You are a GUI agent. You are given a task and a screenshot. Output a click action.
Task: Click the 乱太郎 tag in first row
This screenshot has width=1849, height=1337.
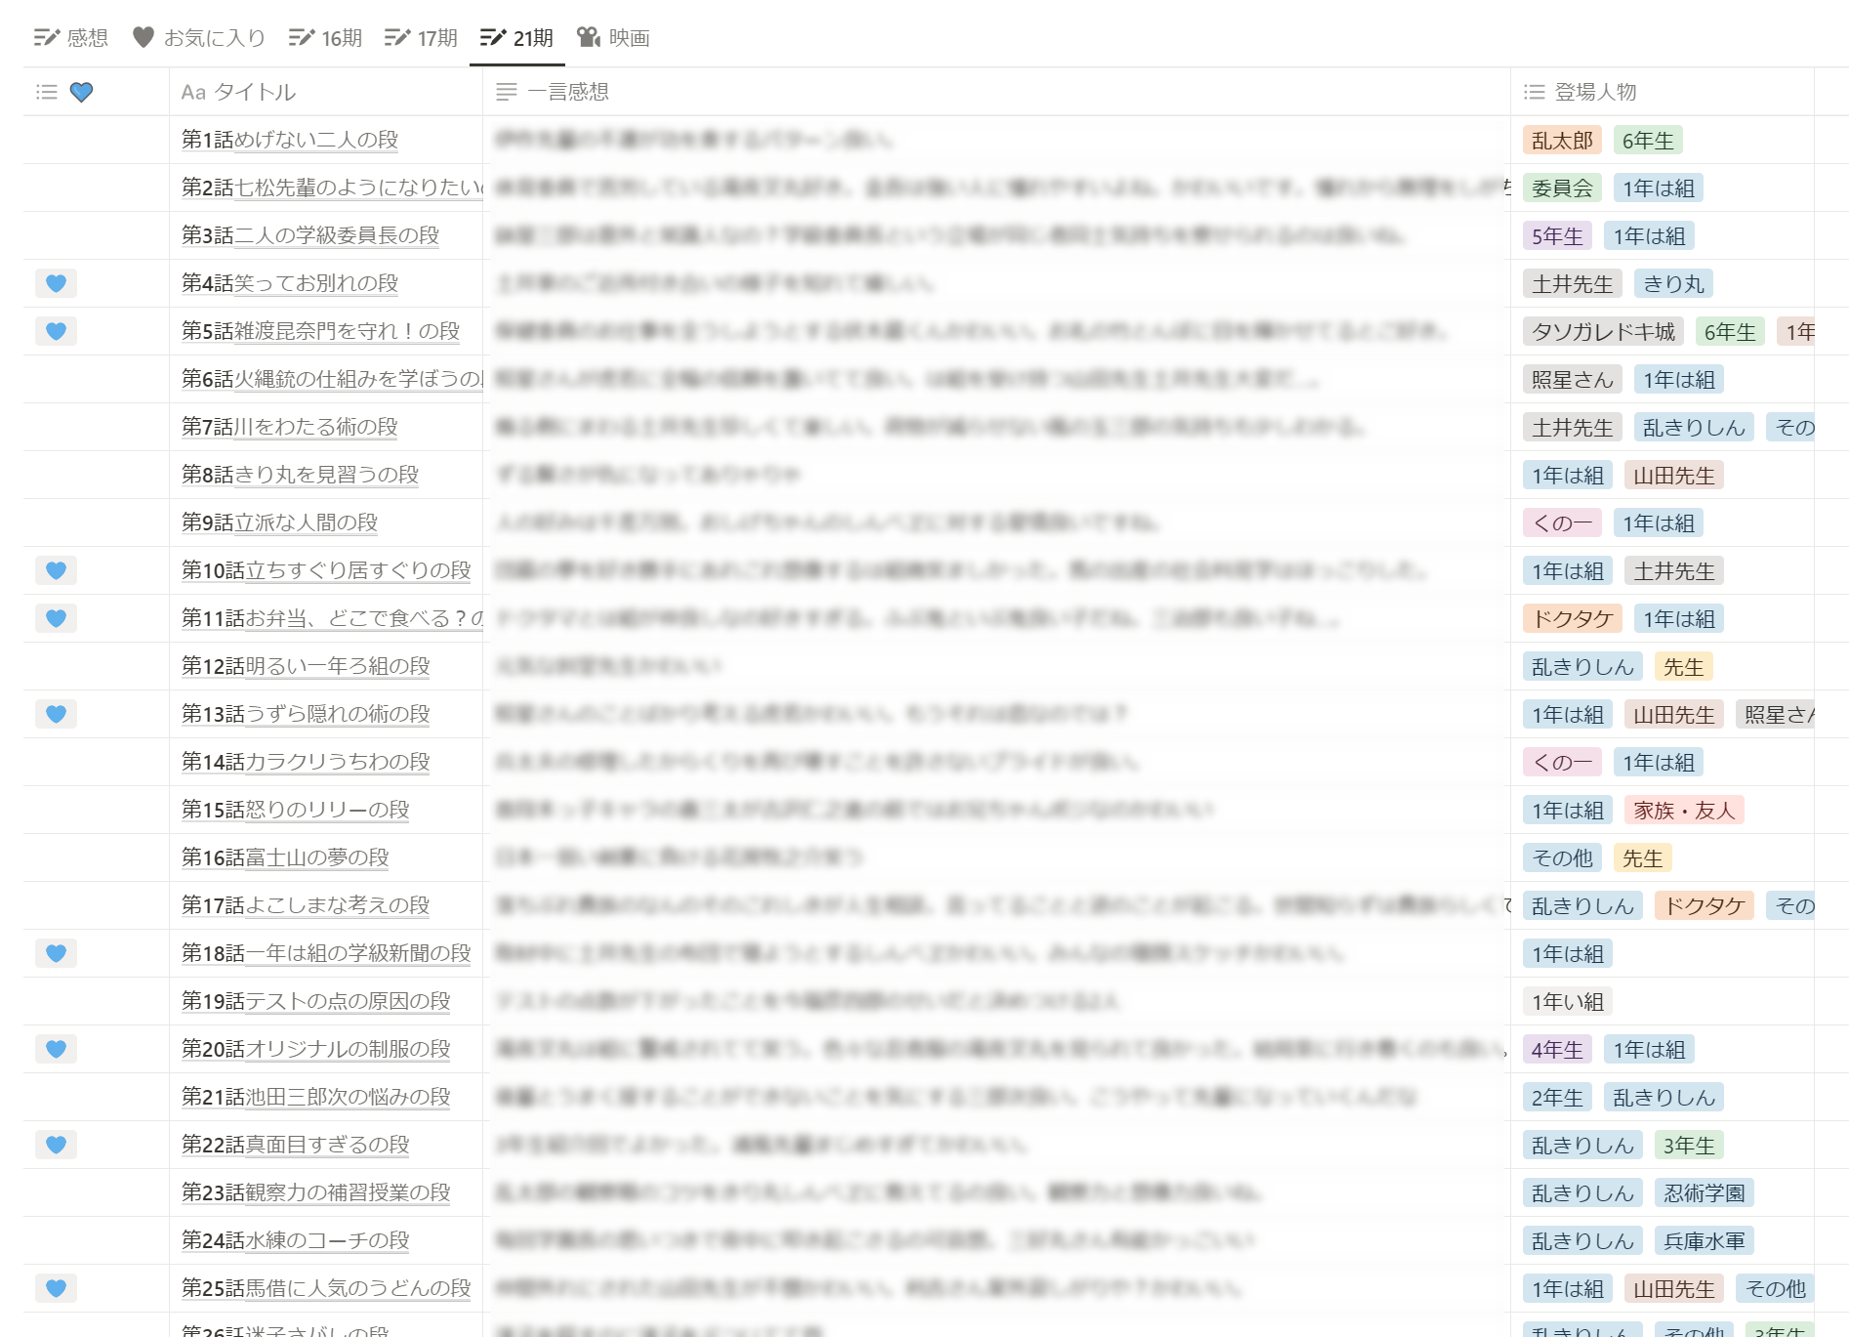coord(1562,141)
